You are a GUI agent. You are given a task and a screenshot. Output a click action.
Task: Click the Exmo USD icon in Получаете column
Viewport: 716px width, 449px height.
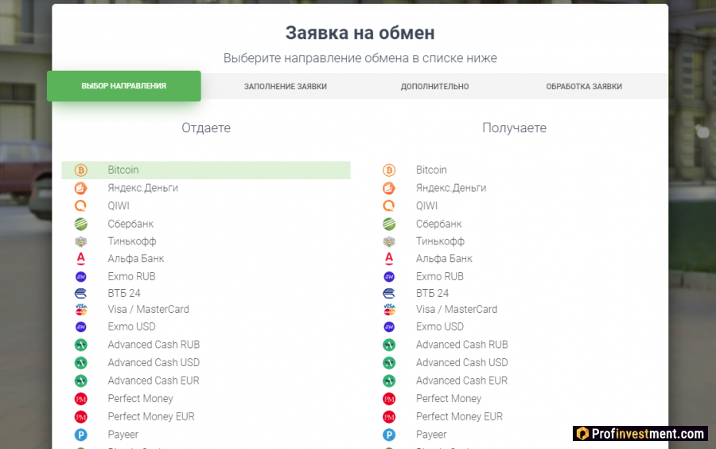pos(389,326)
